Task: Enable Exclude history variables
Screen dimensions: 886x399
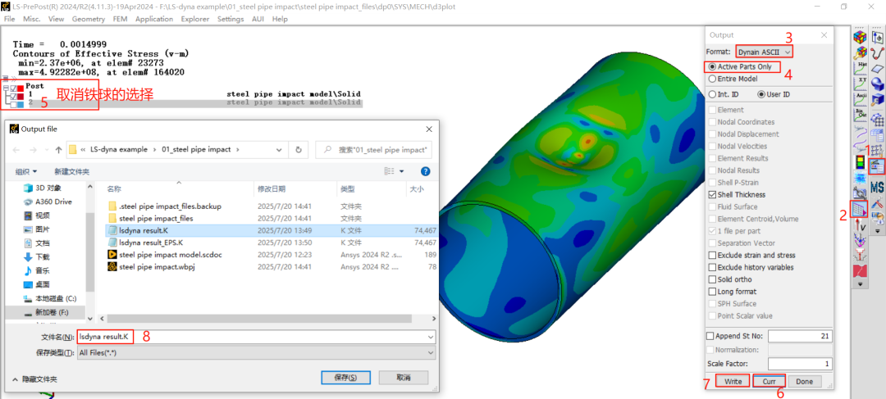Action: 711,268
